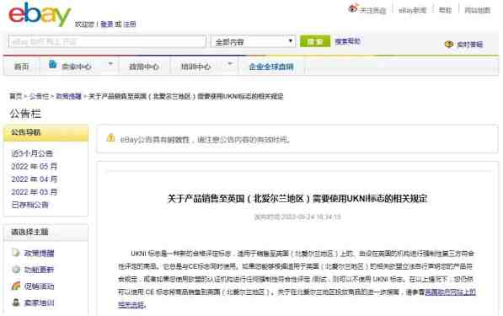Image resolution: width=503 pixels, height=316 pixels.
Task: Select 2022 年 03 月 announcements
Action: pos(34,192)
